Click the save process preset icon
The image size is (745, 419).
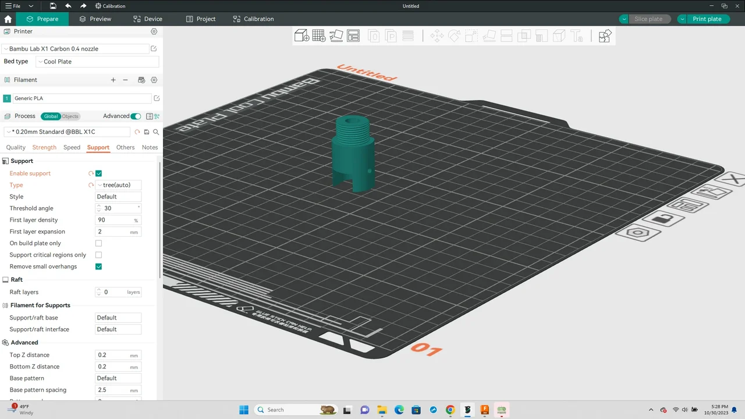pyautogui.click(x=147, y=132)
